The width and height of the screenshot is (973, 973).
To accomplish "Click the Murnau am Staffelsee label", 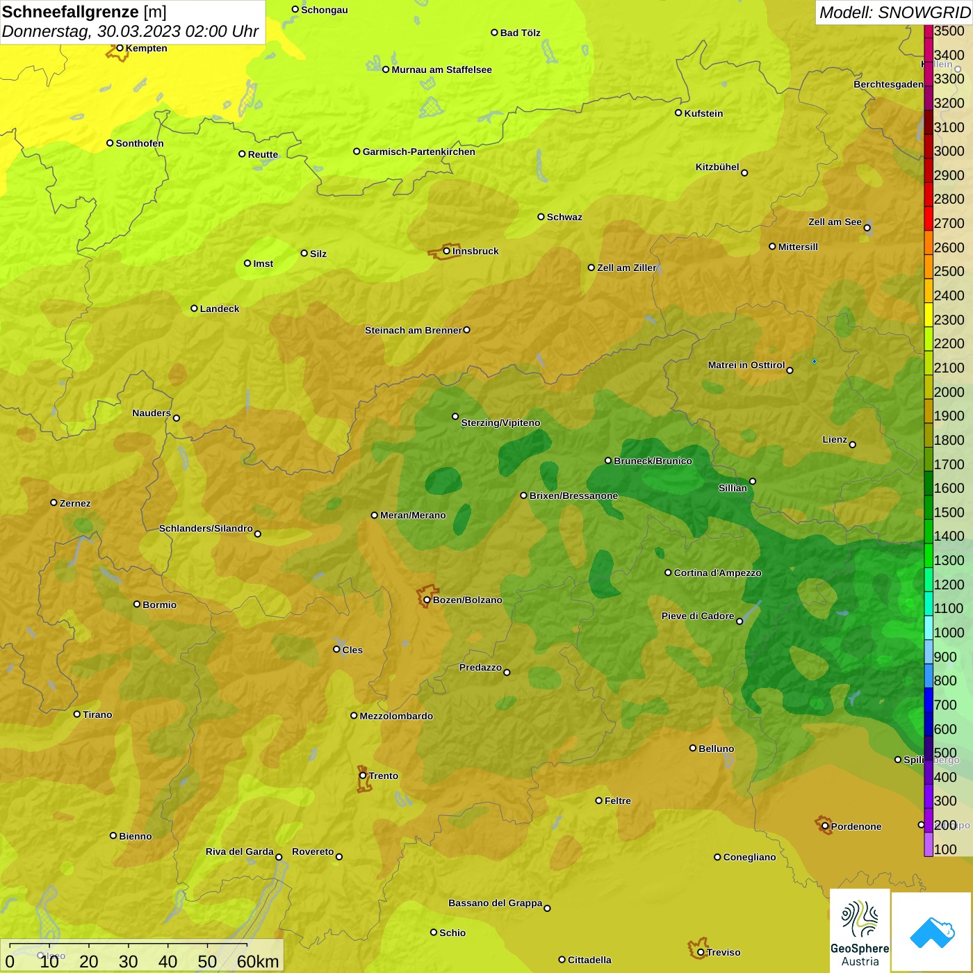I will coord(441,69).
